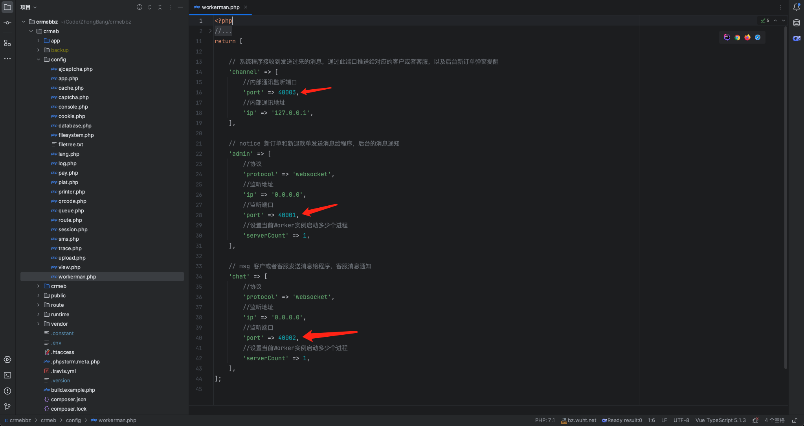
Task: Open database.php in config folder
Action: pos(75,125)
